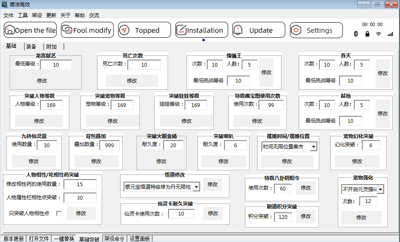Expand the 宠物强化 dropdown
Screen dimensions: 400x242
point(380,189)
